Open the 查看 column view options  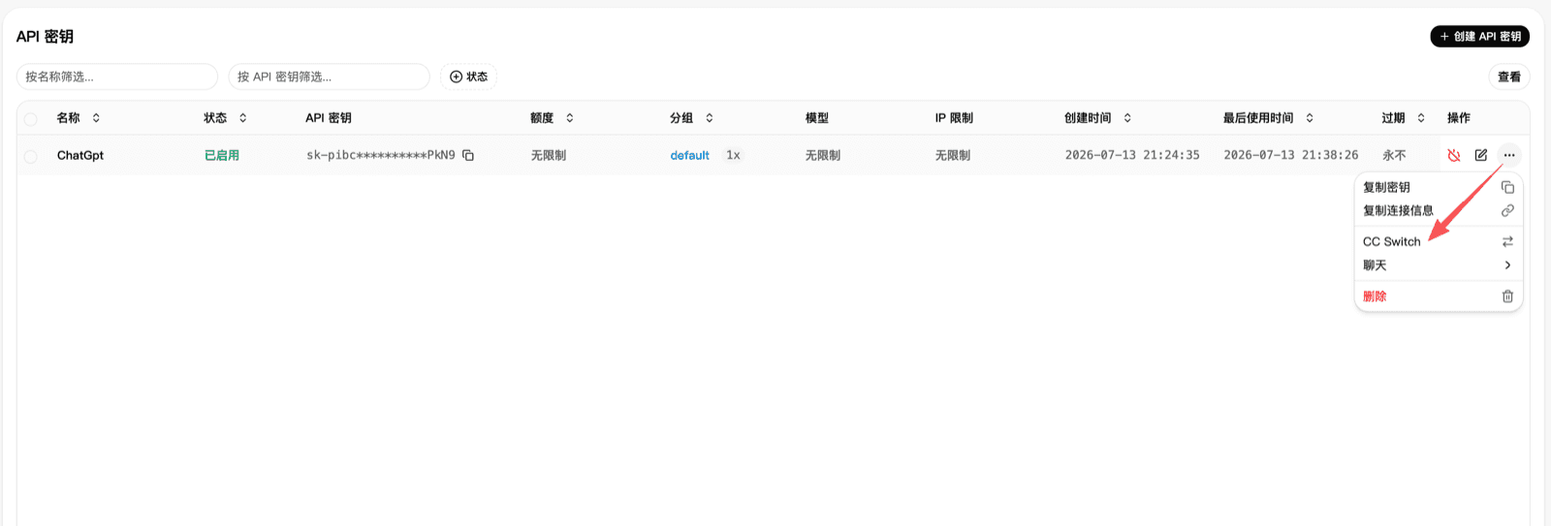tap(1508, 77)
